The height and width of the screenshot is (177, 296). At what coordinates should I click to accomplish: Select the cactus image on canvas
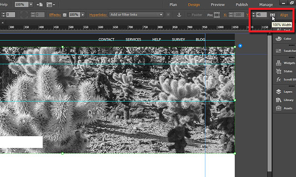click(117, 100)
